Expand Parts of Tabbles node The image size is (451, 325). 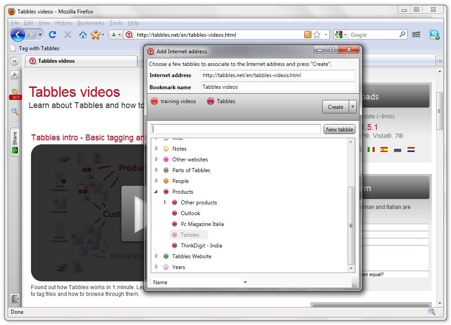point(157,170)
